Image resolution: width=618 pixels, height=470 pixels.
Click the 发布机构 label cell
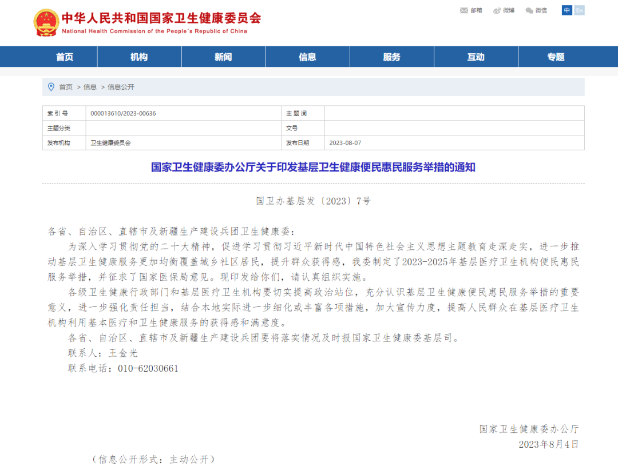point(64,142)
